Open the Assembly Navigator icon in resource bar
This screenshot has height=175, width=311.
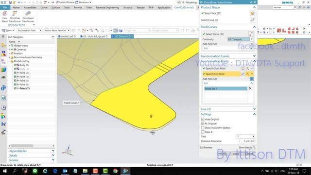click(3, 45)
